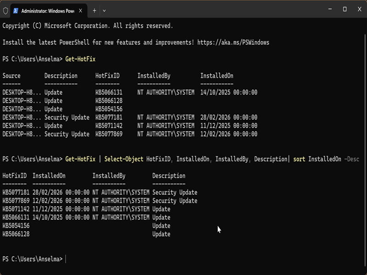The image size is (367, 275).
Task: Click the InstalledOn header in first table
Action: [x=217, y=76]
